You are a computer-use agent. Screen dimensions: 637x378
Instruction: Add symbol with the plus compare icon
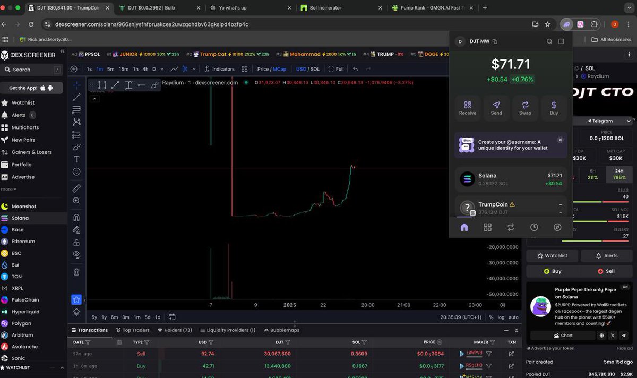[x=74, y=69]
